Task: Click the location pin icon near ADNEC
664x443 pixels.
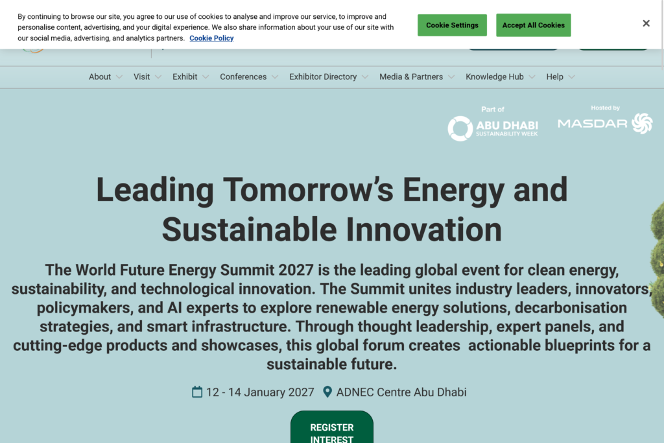Action: [327, 392]
